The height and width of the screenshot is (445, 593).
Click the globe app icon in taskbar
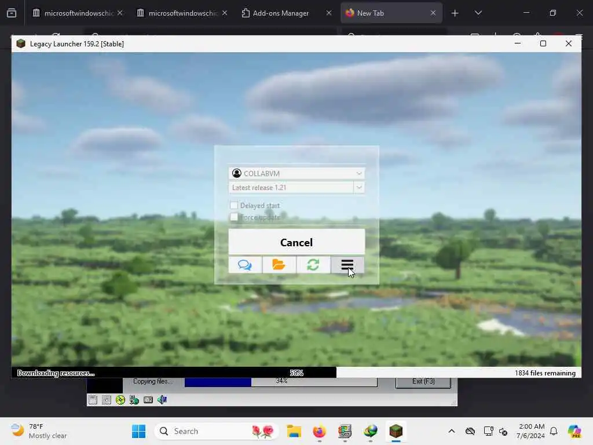point(370,431)
